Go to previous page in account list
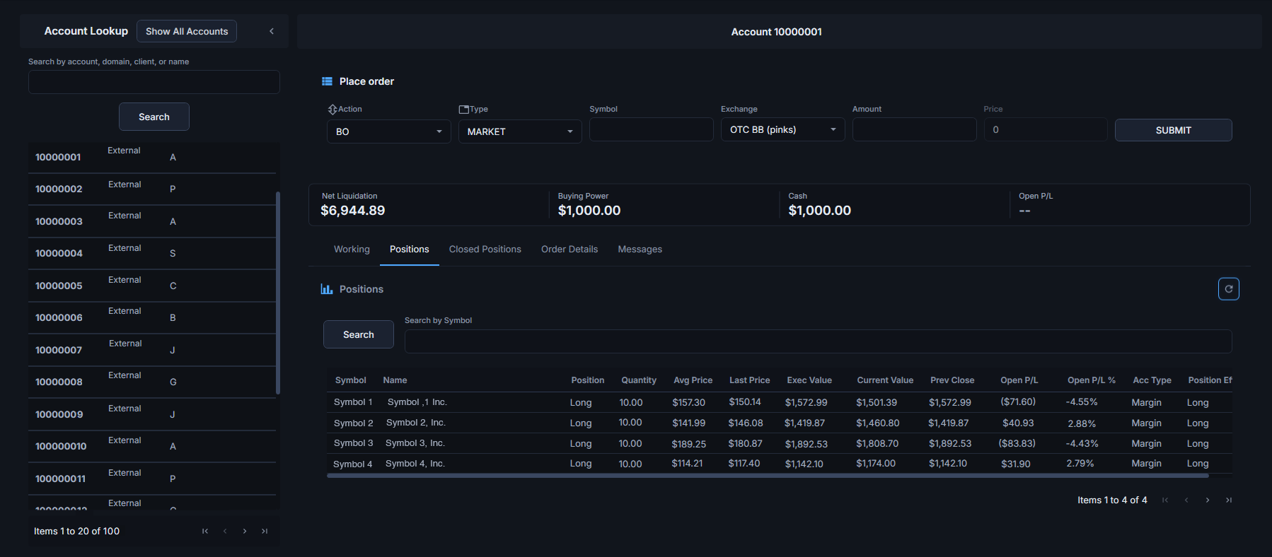Viewport: 1272px width, 557px height. pos(225,532)
